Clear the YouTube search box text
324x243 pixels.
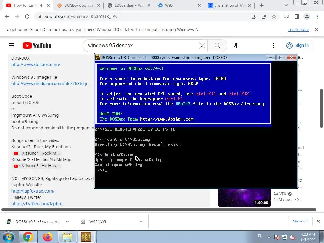coord(202,46)
